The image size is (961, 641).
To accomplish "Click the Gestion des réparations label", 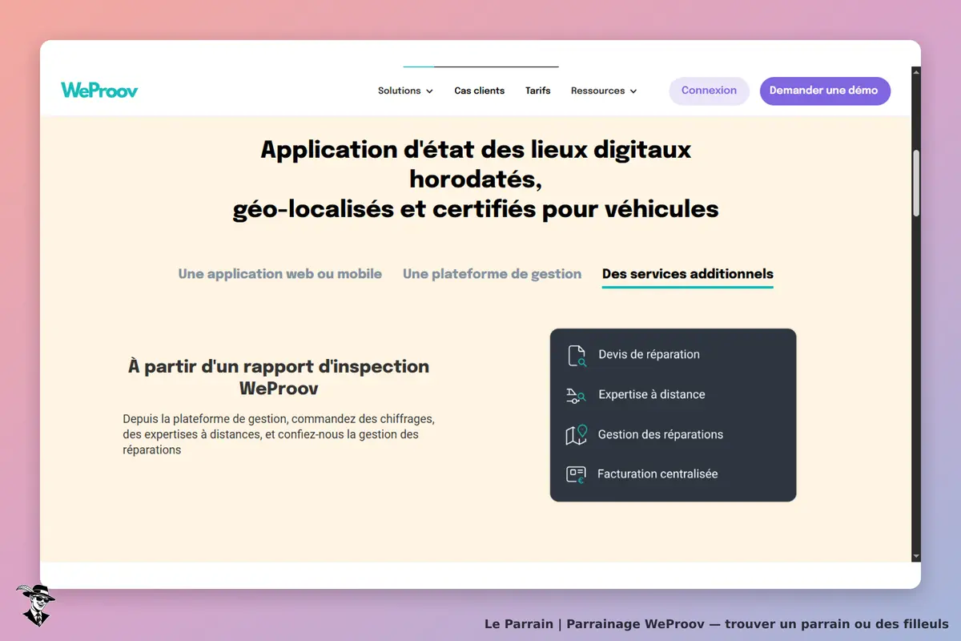I will [661, 434].
